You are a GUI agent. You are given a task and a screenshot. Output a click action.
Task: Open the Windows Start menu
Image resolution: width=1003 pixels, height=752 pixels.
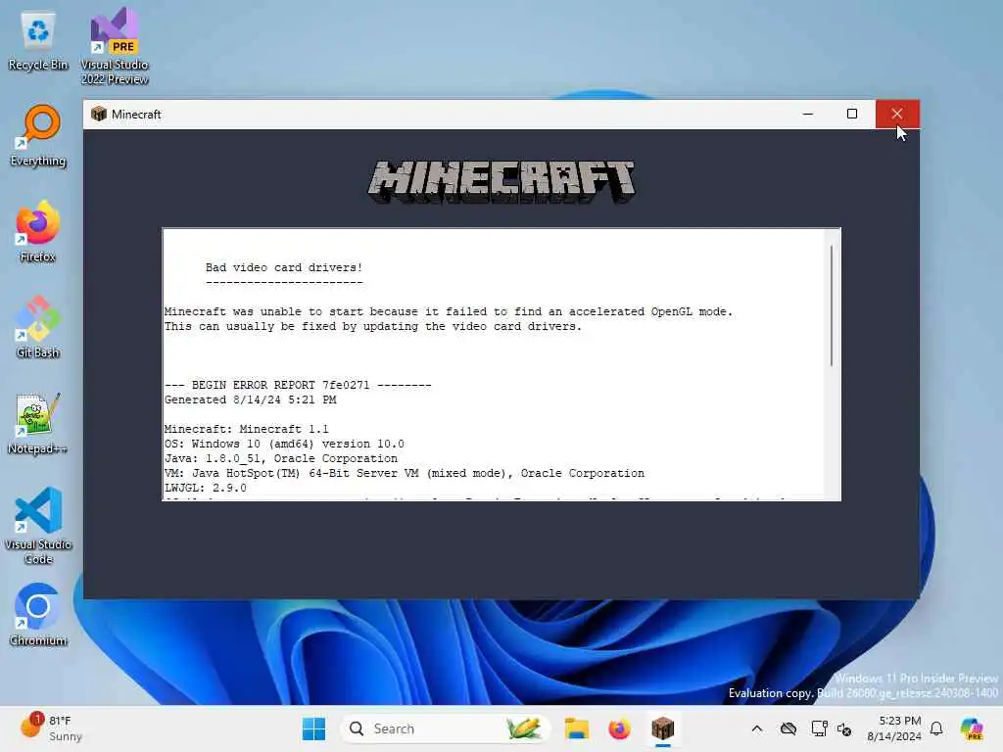[x=313, y=728]
